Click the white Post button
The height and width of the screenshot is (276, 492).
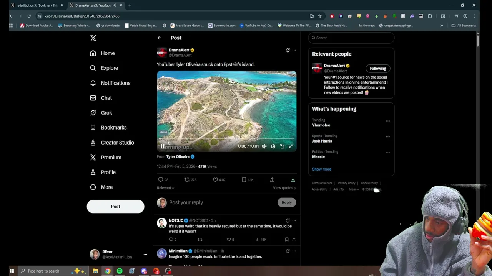(x=115, y=207)
